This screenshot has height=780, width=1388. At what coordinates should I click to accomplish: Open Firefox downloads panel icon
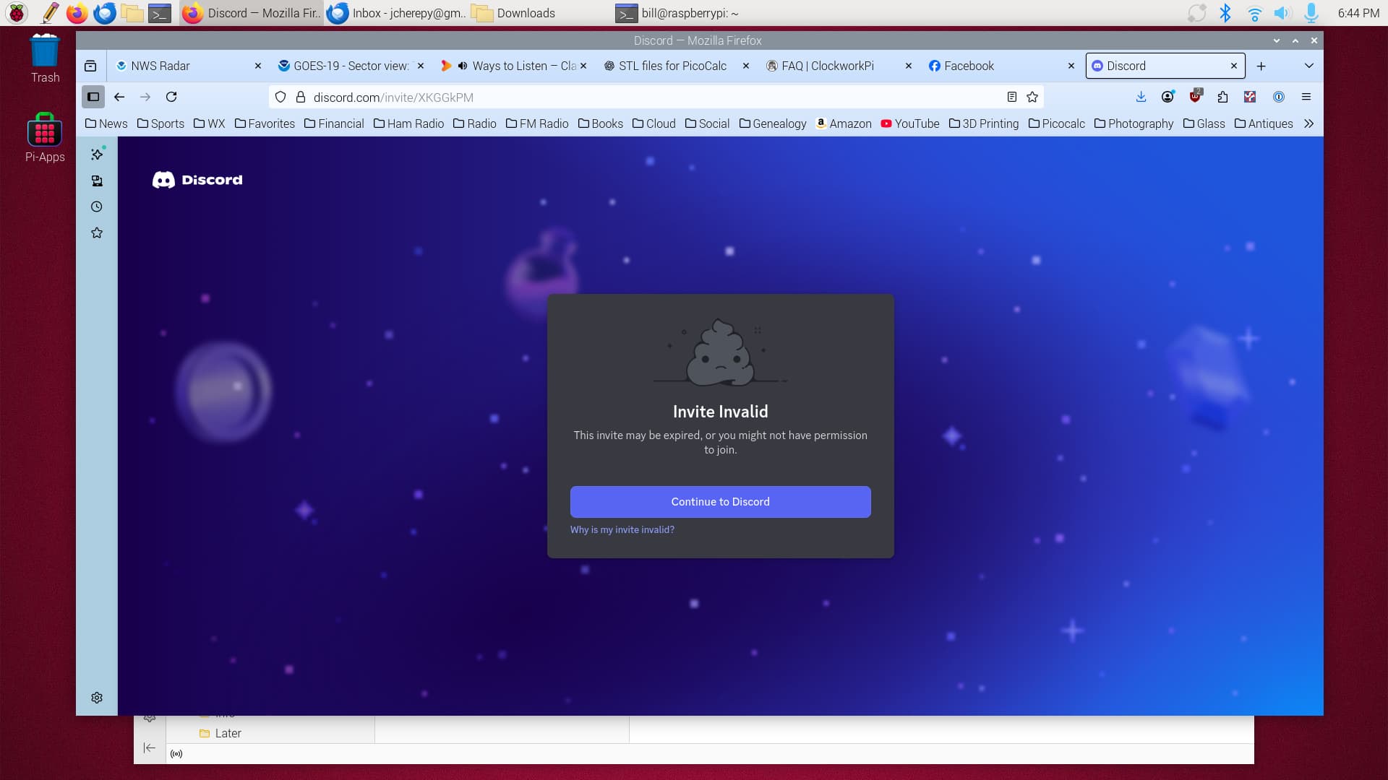click(1141, 97)
